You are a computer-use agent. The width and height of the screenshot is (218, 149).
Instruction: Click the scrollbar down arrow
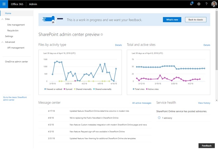(x=216, y=100)
